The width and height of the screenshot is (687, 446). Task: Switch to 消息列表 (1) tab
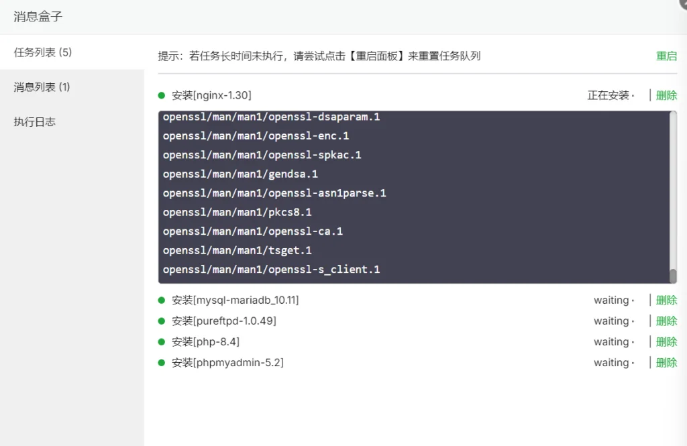click(x=72, y=87)
